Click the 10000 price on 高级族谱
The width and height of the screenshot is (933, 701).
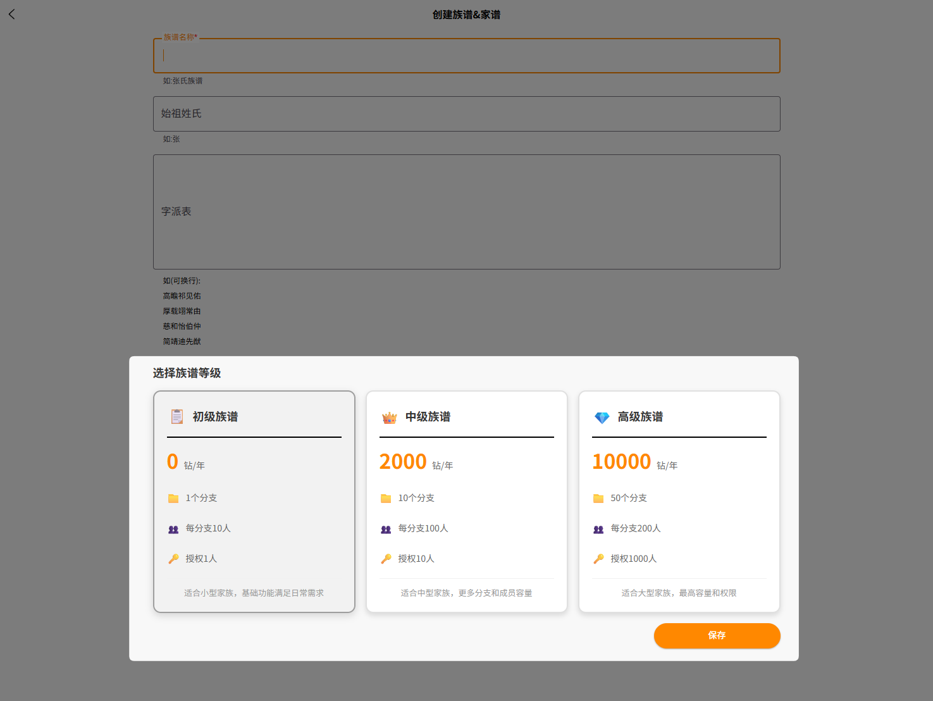pos(621,462)
